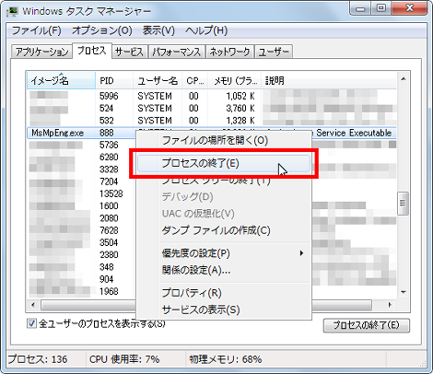Viewport: 433px width, 374px height.
Task: Expand 優先度の設定(P) submenu
Action: tap(224, 253)
